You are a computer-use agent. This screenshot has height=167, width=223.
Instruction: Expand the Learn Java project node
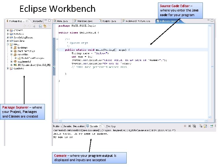(8, 41)
